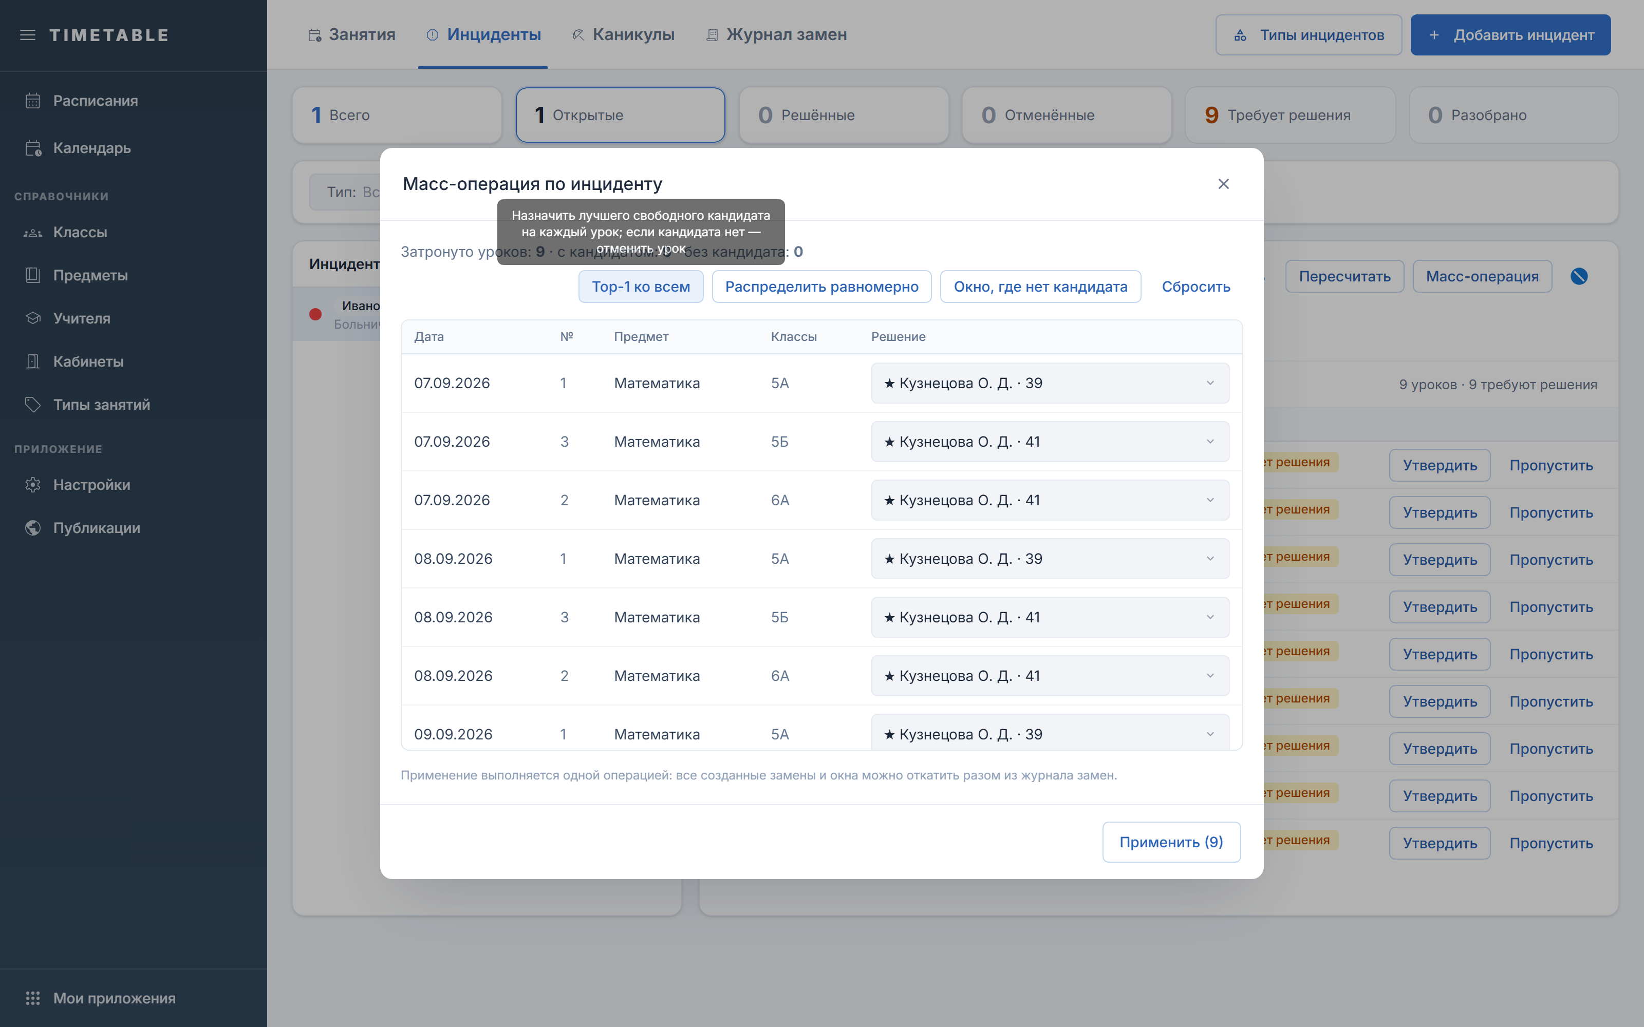Apply Top-1 ко всем preset

pyautogui.click(x=641, y=287)
